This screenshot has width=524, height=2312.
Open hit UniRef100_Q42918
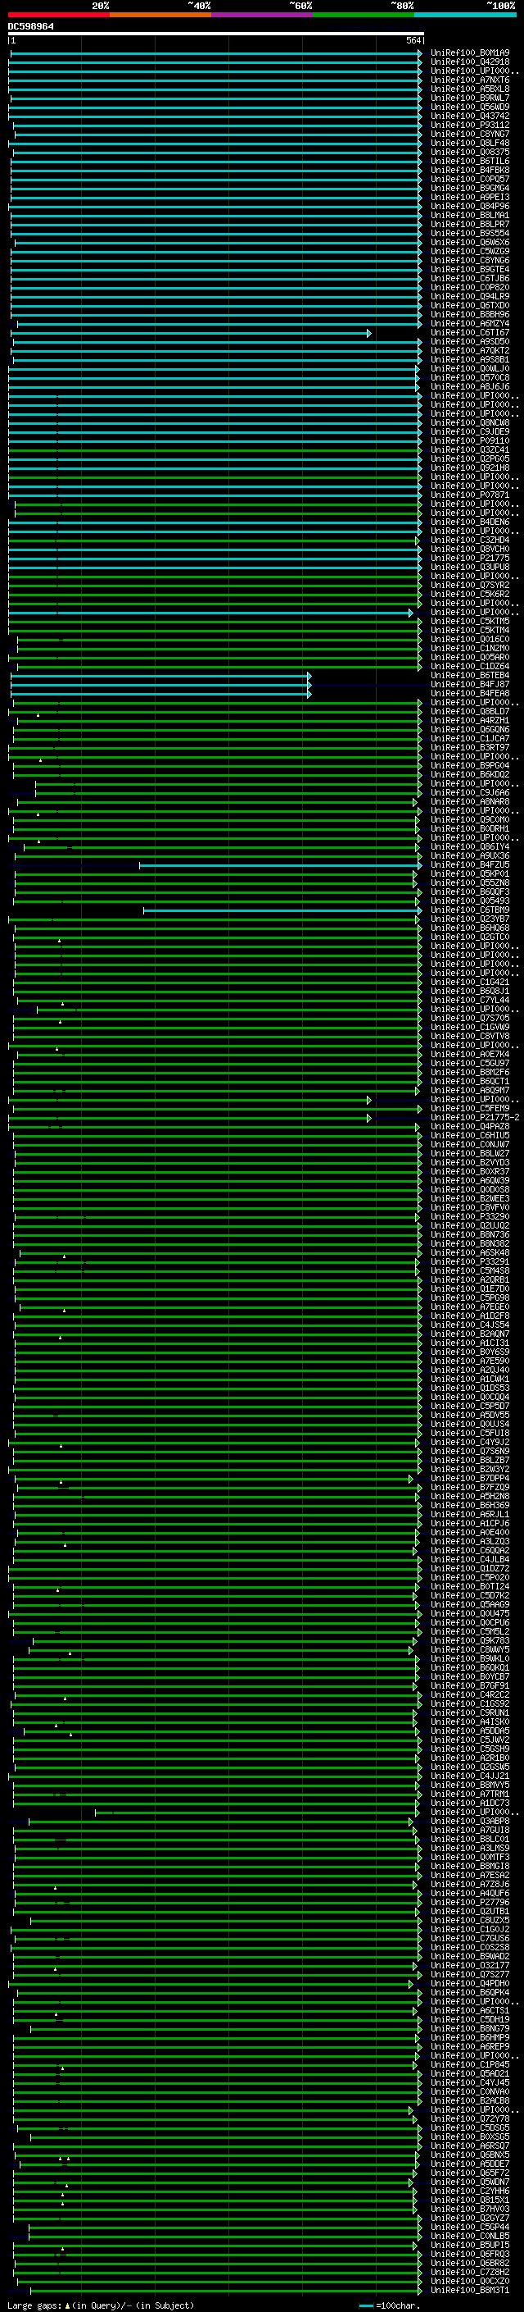tap(469, 62)
